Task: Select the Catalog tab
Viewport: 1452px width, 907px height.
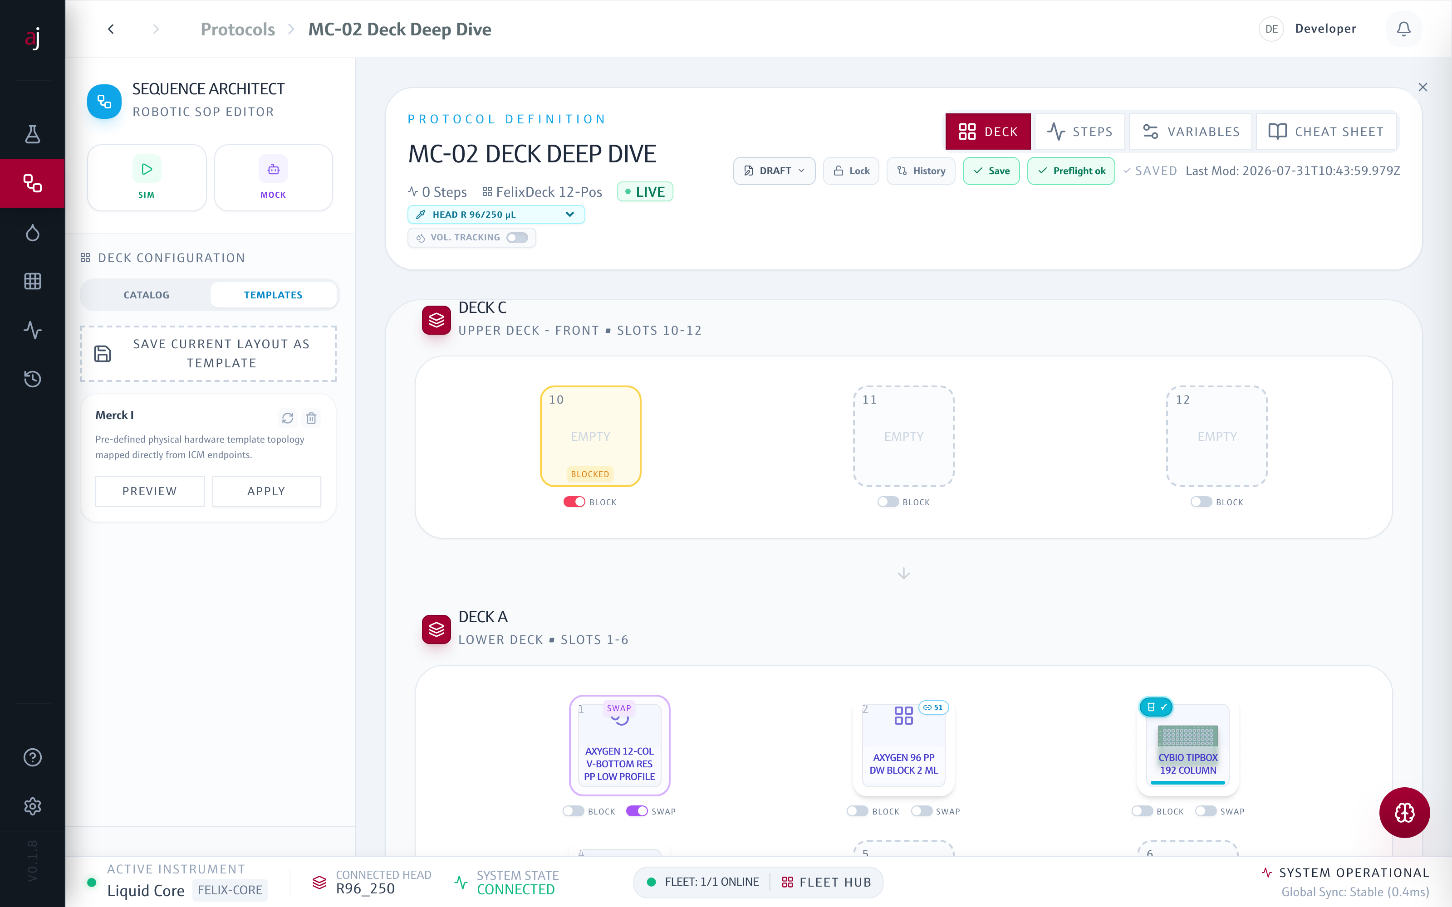Action: [147, 294]
